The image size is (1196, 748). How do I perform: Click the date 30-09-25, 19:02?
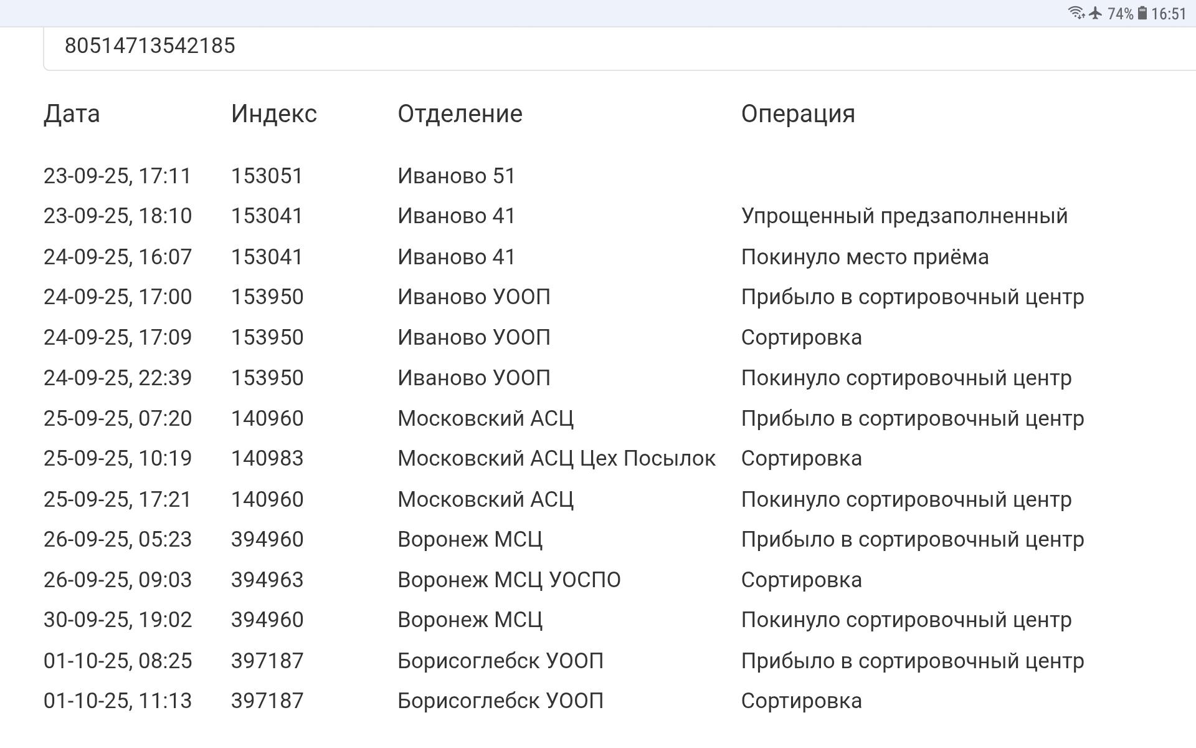118,620
